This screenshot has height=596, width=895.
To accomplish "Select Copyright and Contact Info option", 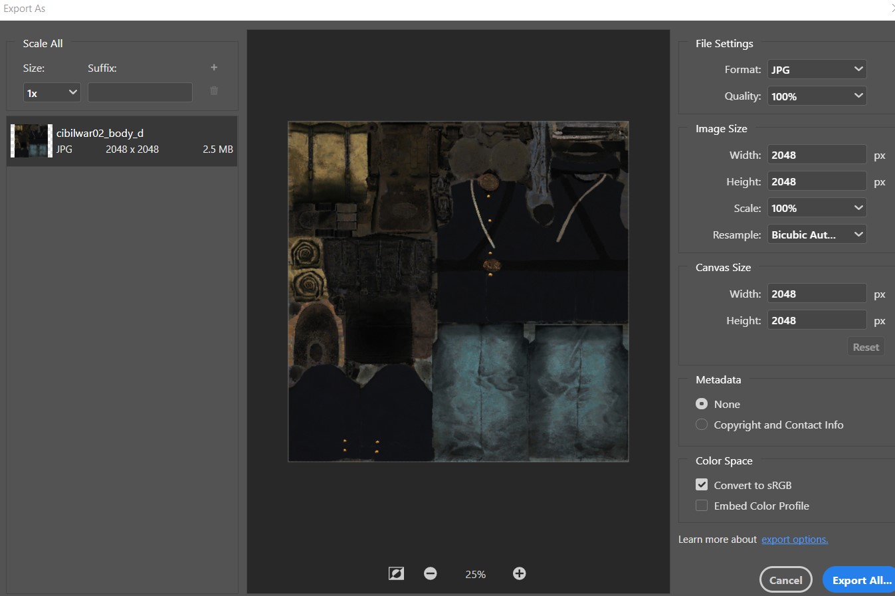I will click(x=702, y=425).
